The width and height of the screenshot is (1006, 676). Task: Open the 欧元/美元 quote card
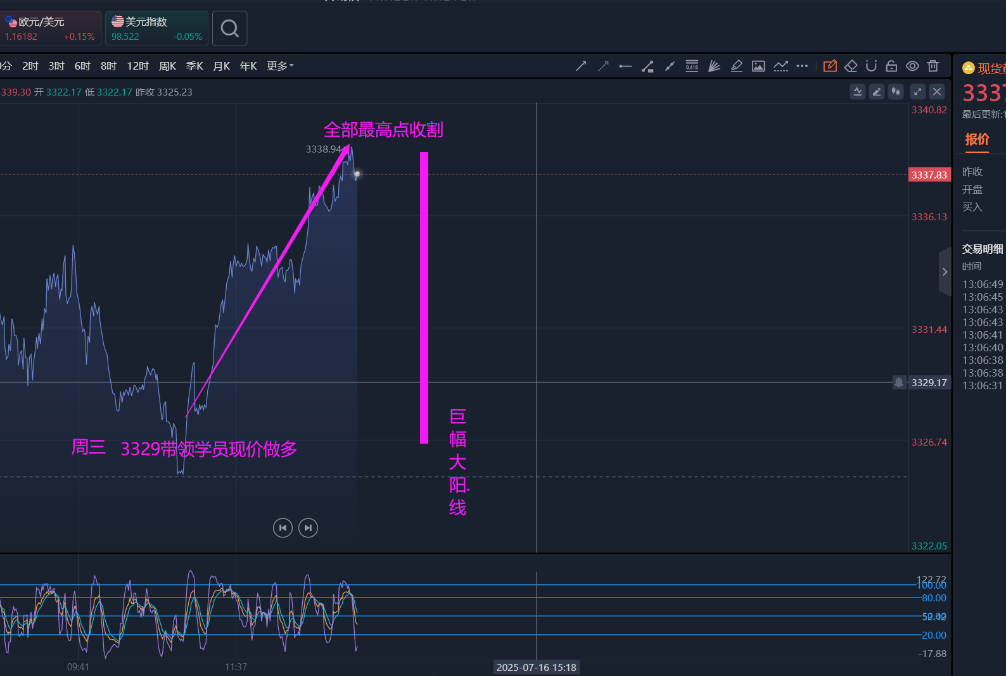click(51, 28)
